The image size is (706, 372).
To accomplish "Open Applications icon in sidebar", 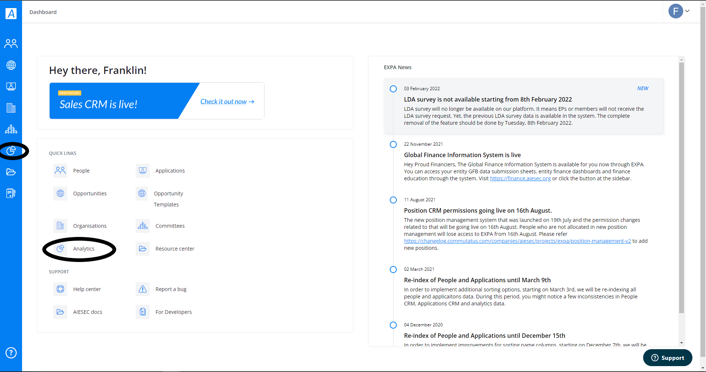I will click(x=11, y=86).
